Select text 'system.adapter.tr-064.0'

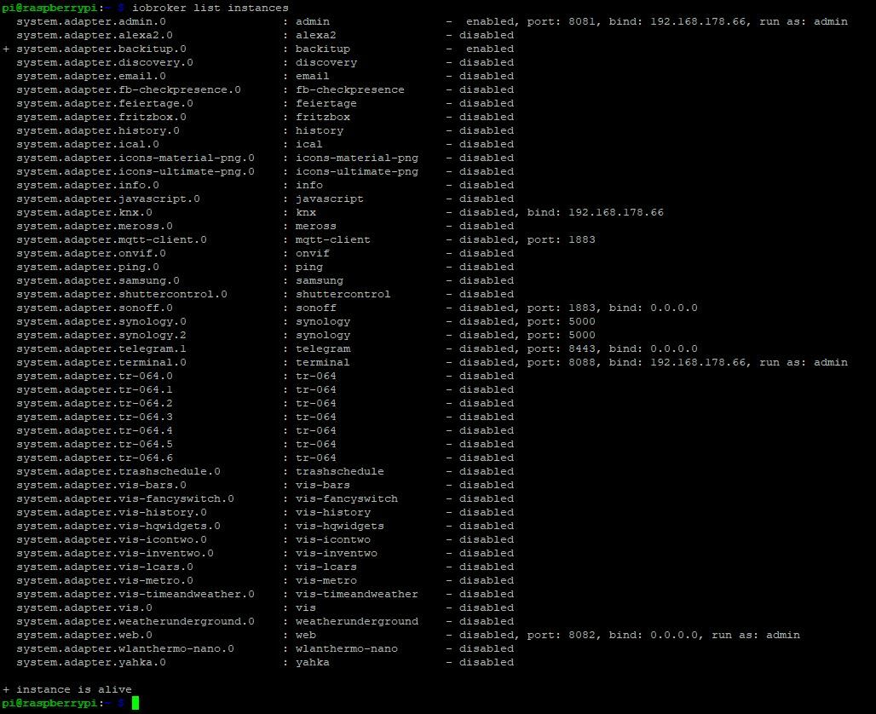[95, 376]
